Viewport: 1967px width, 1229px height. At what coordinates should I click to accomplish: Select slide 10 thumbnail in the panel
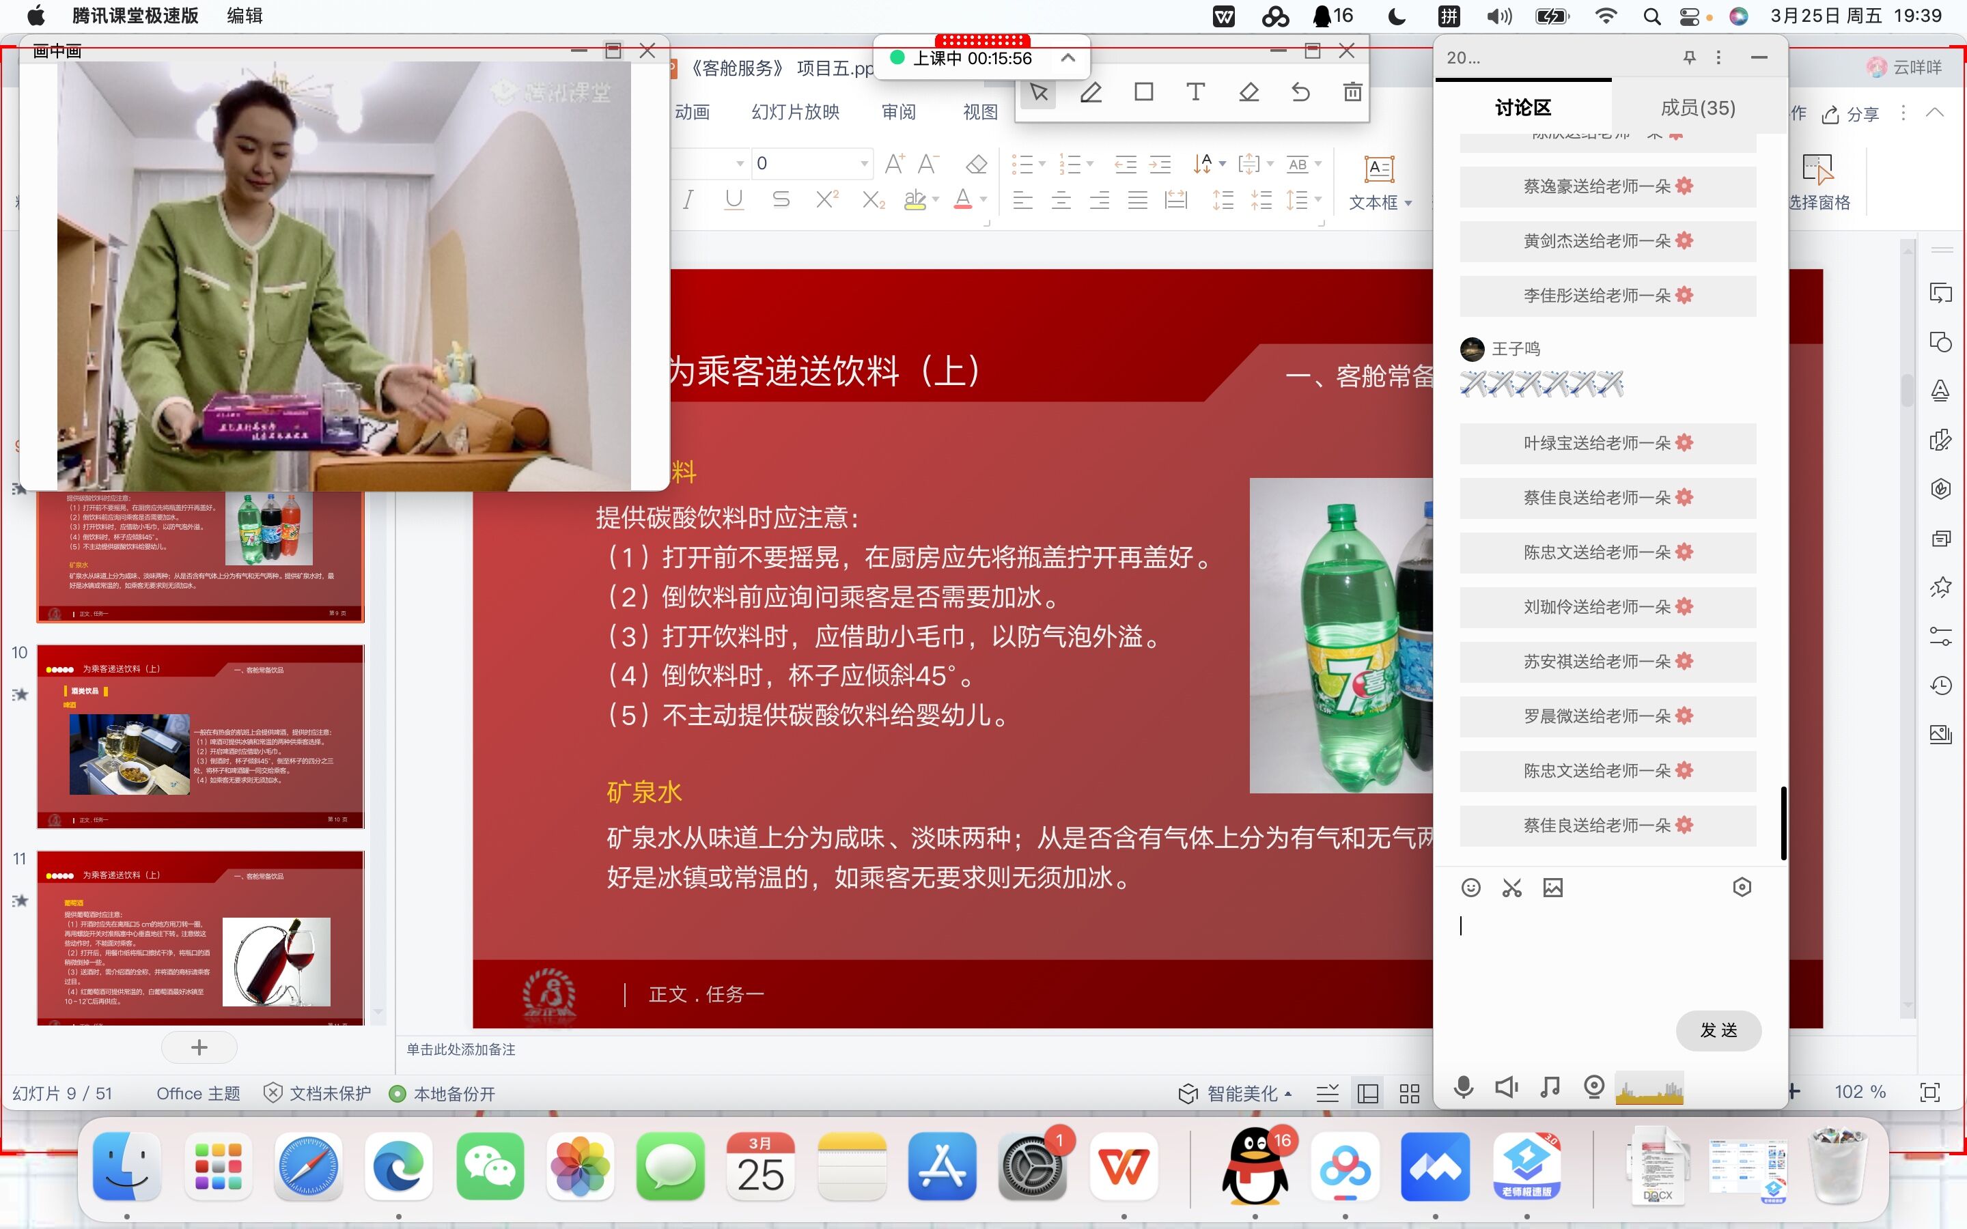(x=201, y=735)
